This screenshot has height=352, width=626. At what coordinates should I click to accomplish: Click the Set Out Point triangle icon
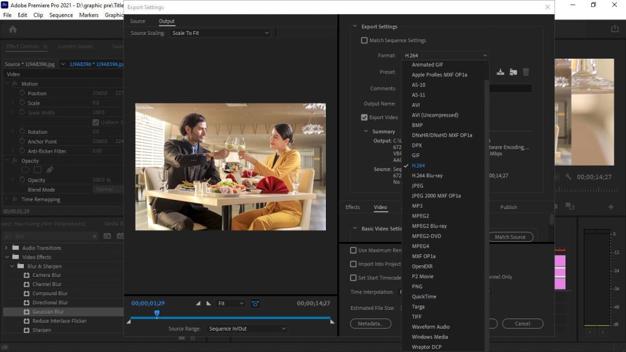coord(207,303)
